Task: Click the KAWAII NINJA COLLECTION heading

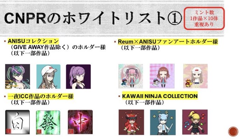Action: click(160, 96)
